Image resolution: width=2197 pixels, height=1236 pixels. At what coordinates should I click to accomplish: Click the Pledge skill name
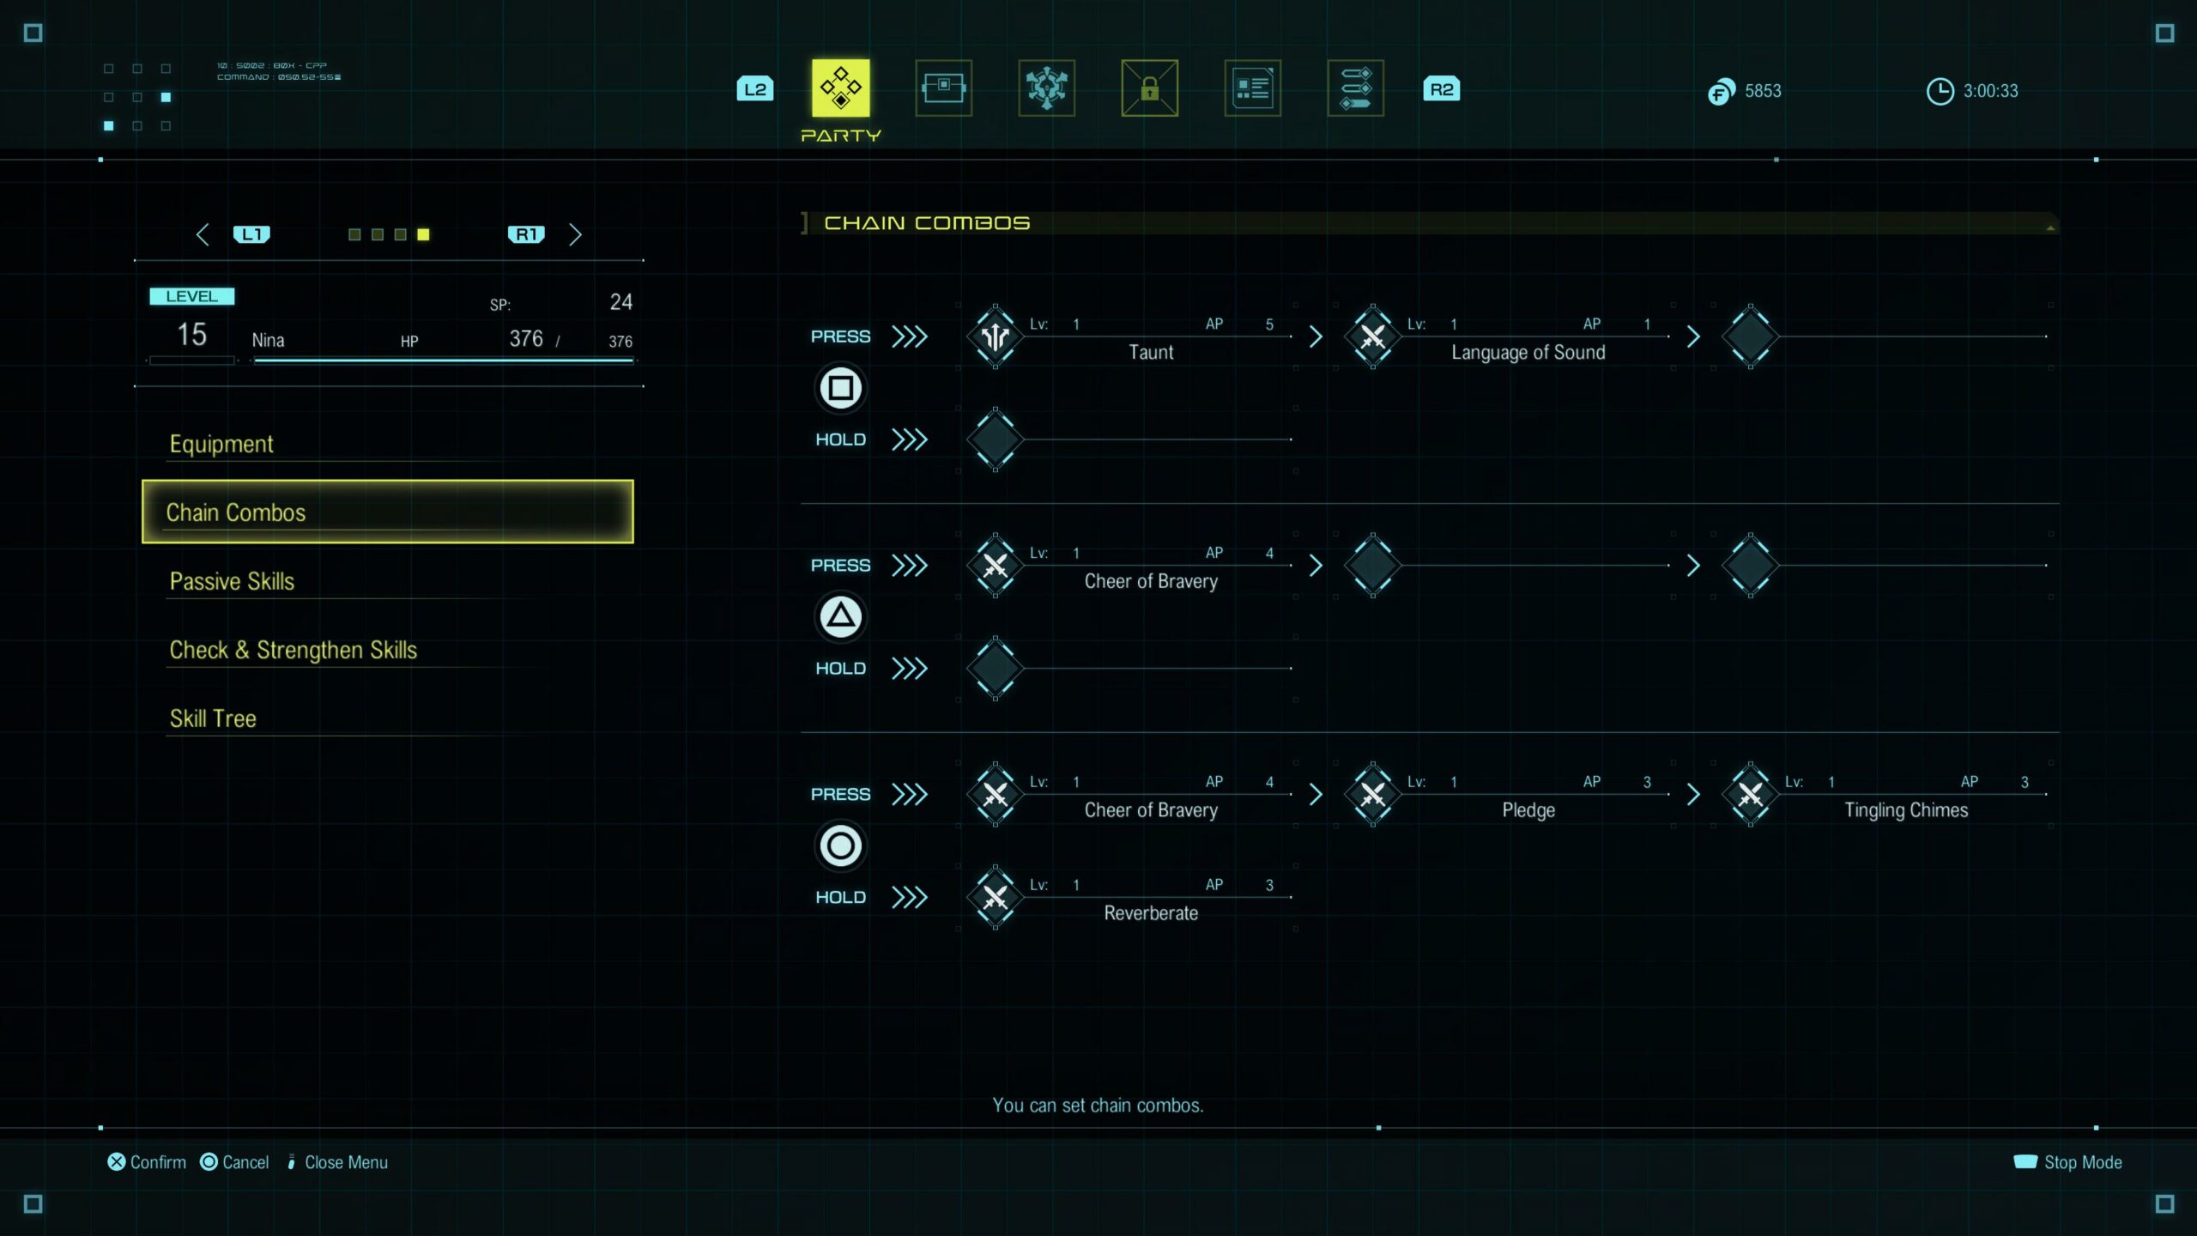point(1528,810)
